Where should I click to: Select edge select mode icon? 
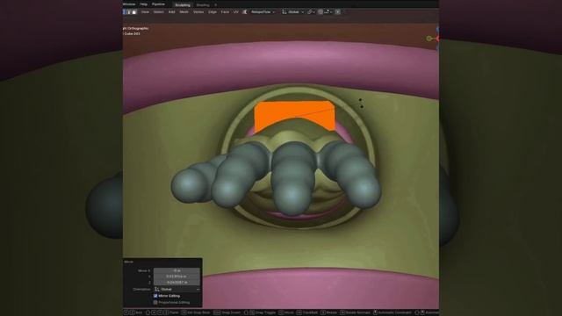(129, 11)
